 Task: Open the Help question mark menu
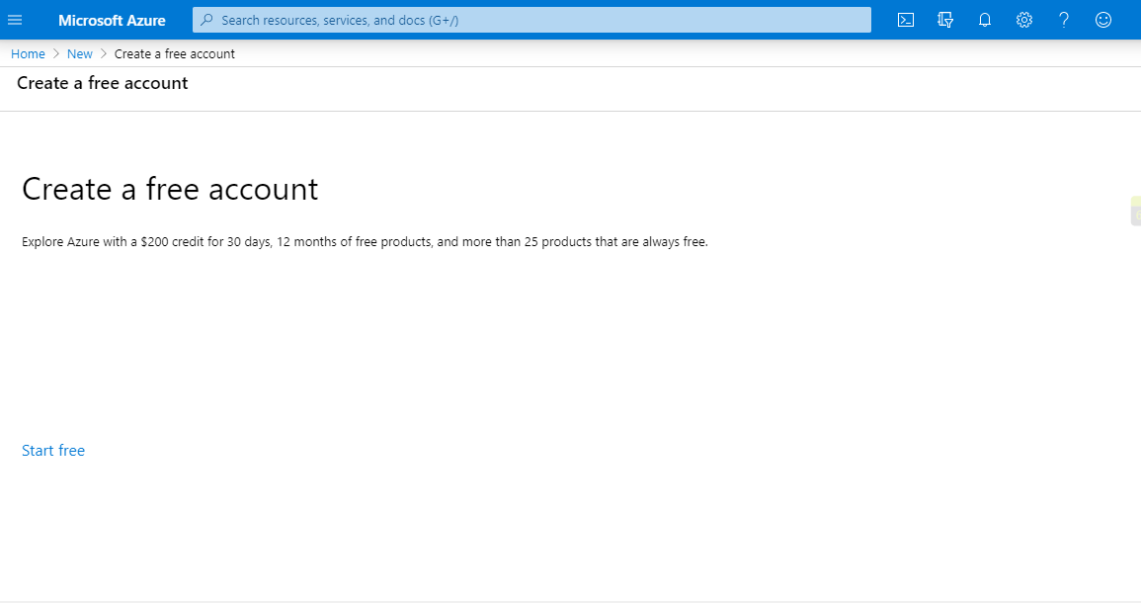click(1064, 20)
